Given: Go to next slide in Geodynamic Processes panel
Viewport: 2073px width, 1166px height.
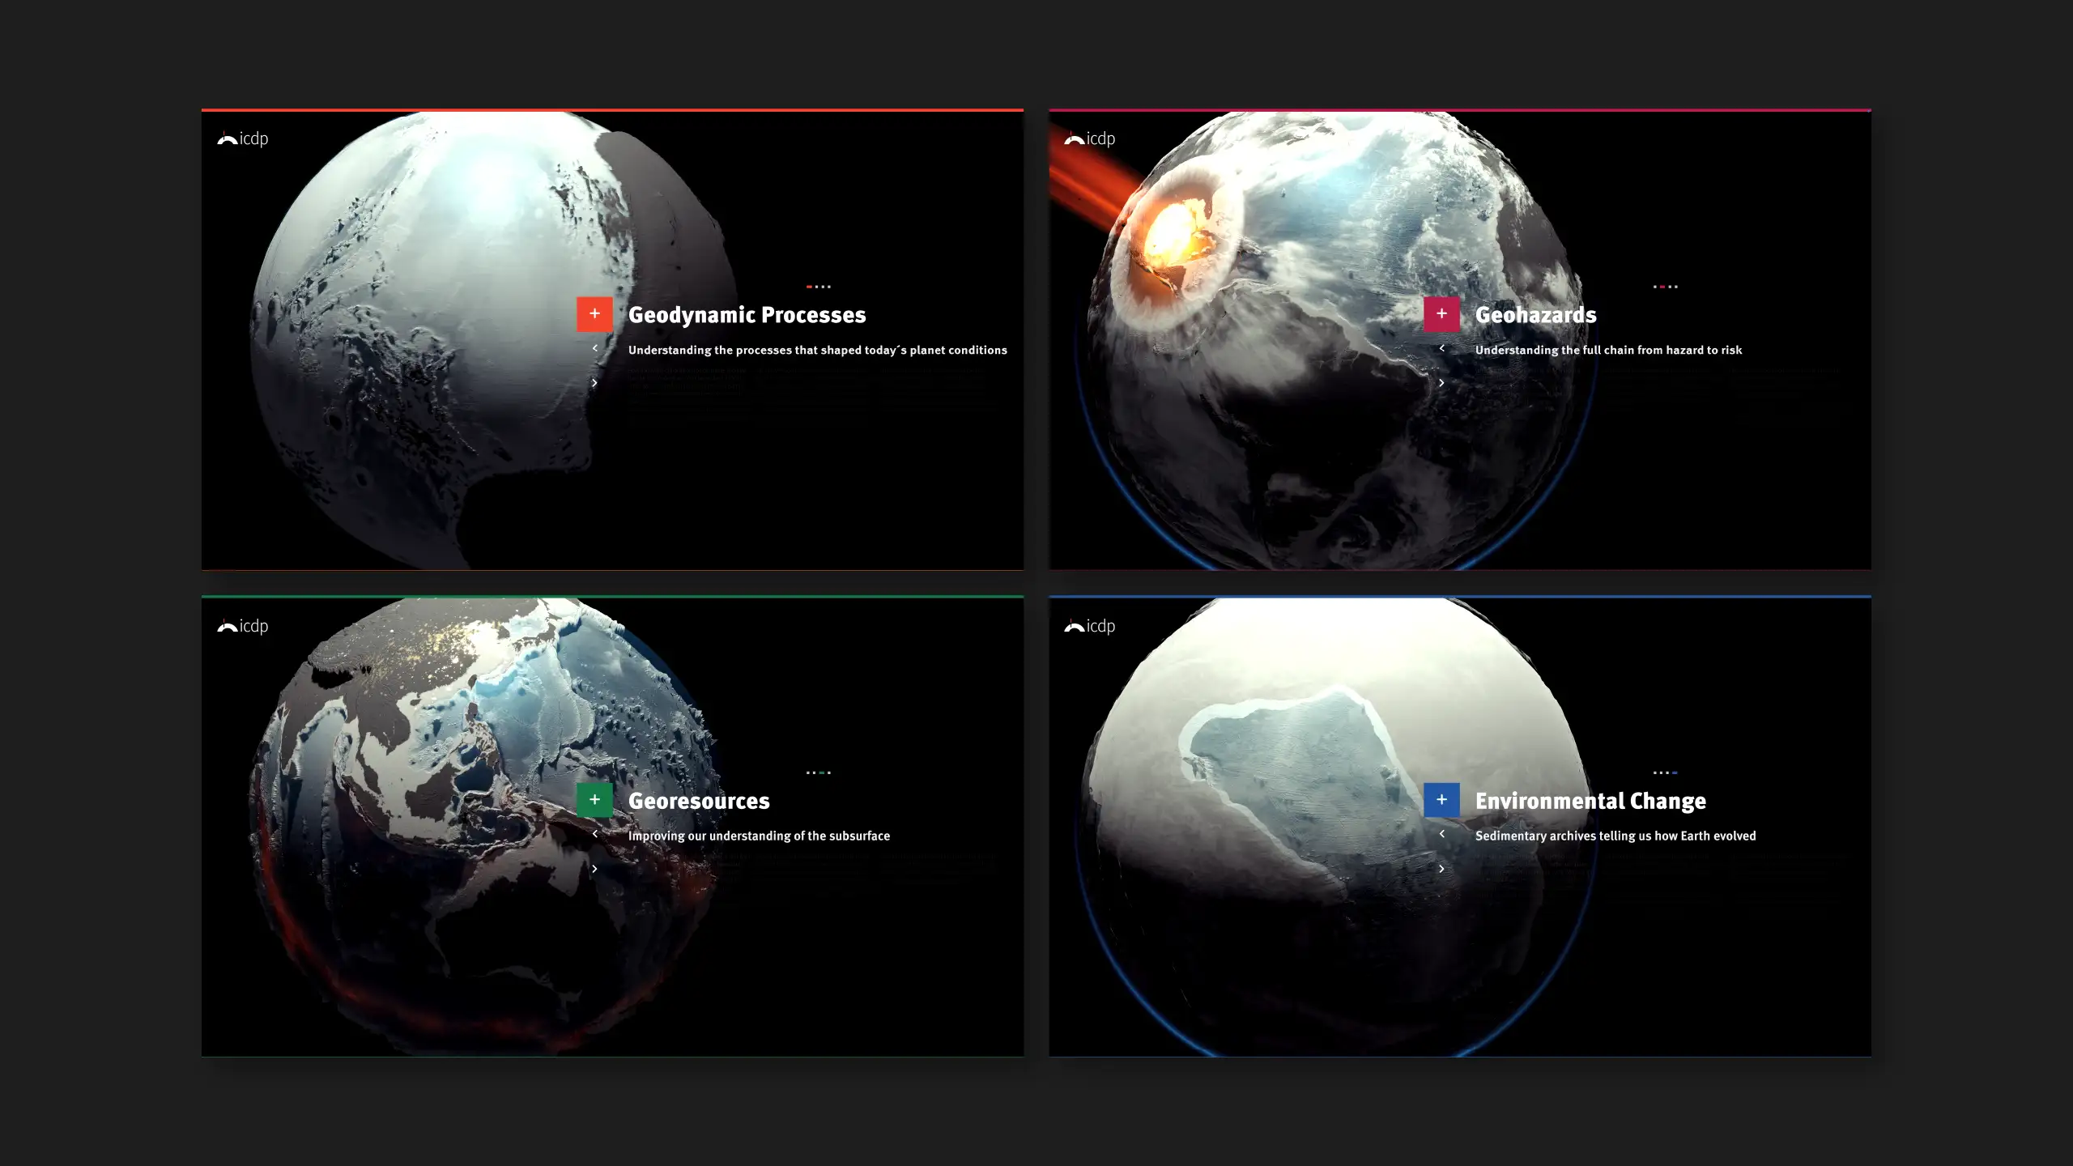Looking at the screenshot, I should click(594, 383).
